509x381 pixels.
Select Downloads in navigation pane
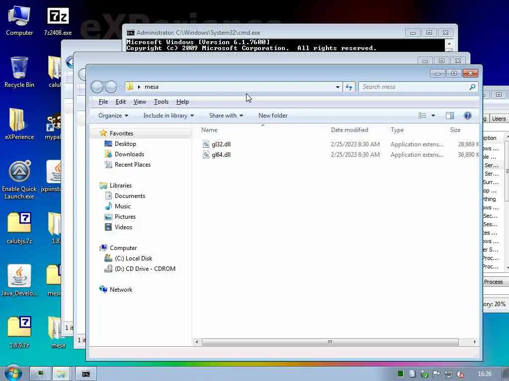(129, 154)
